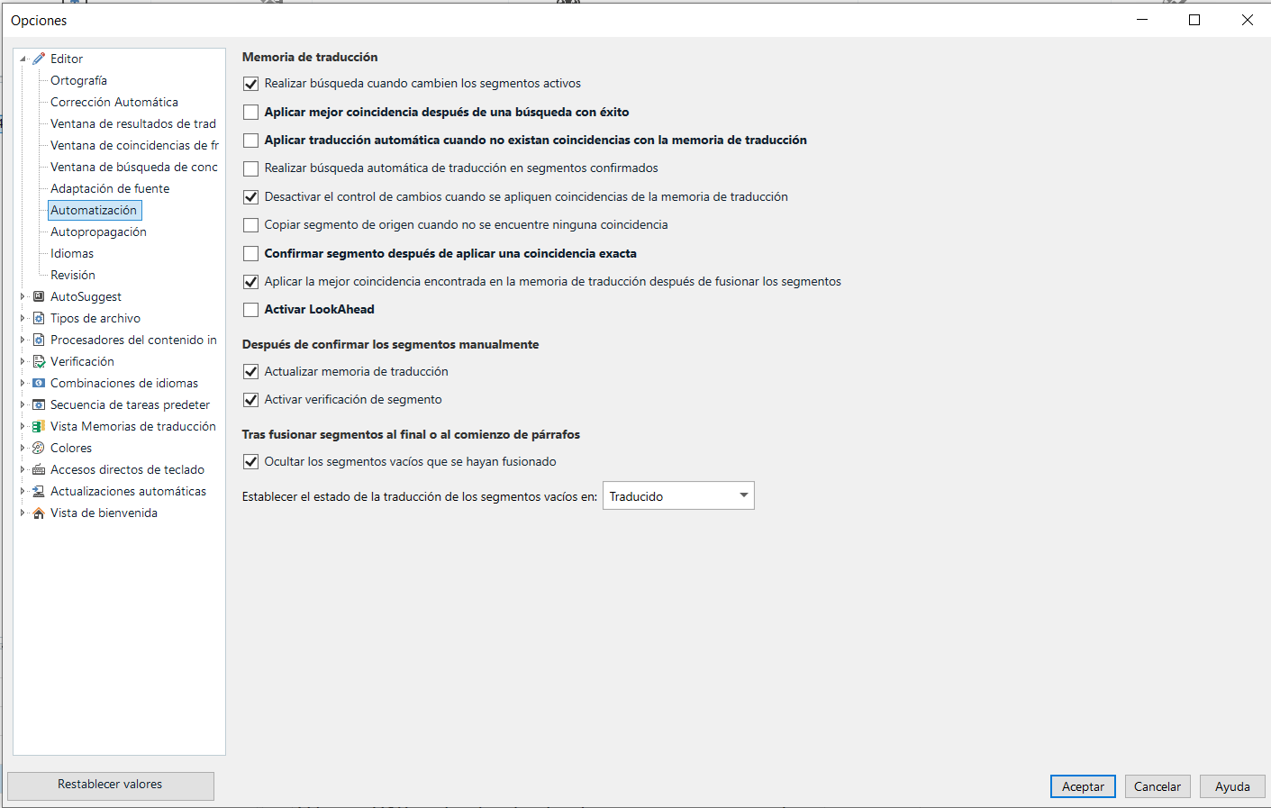1271x808 pixels.
Task: Uncheck Activar verificación de segmento
Action: (x=251, y=400)
